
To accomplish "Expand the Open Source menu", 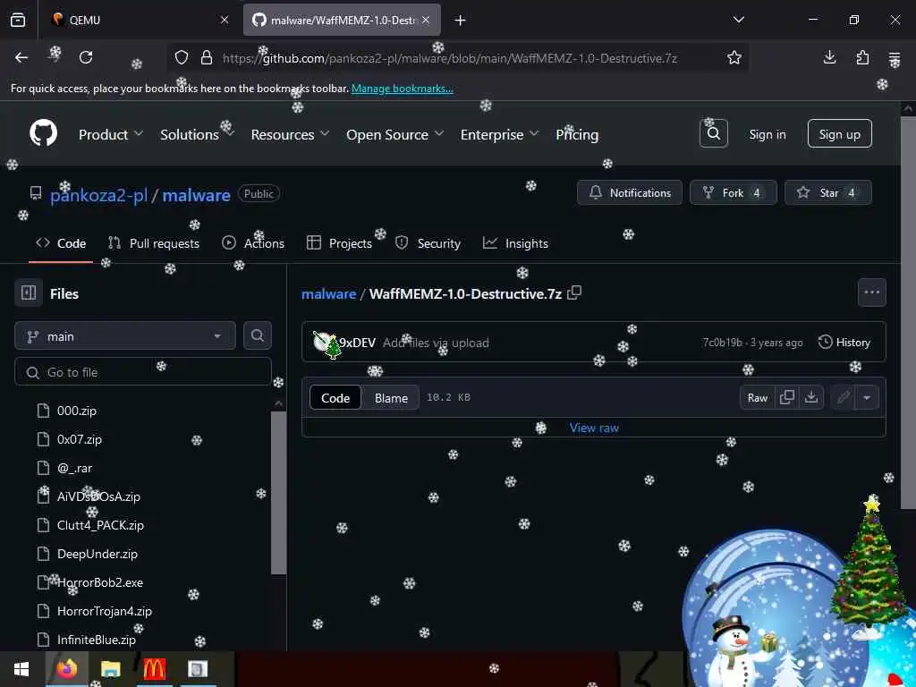I will 394,134.
